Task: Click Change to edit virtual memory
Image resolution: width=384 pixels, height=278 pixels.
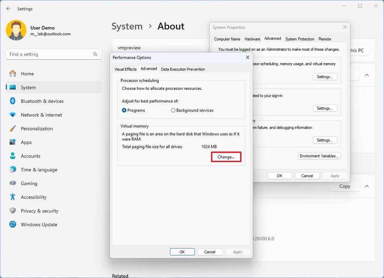Action: [226, 157]
